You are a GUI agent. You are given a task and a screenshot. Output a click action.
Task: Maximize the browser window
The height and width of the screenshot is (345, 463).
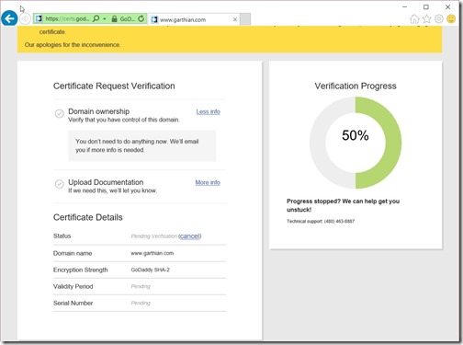(x=426, y=6)
